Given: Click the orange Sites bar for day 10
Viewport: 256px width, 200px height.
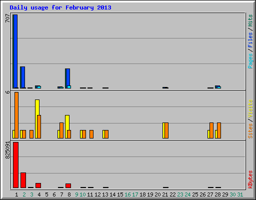Looking at the screenshot, I should tap(84, 134).
